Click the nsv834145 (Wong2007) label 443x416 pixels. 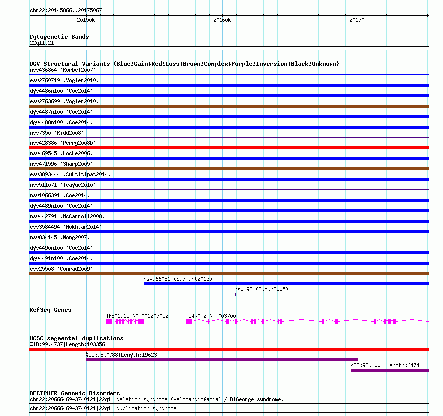[60, 237]
